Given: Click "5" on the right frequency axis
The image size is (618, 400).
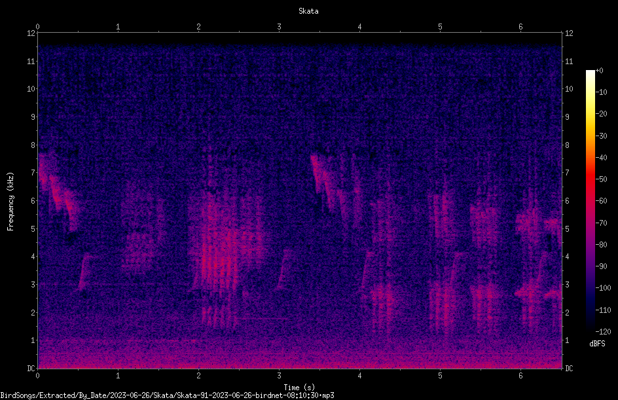Looking at the screenshot, I should (x=567, y=229).
